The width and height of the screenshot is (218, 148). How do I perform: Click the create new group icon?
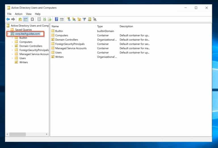pyautogui.click(x=74, y=19)
